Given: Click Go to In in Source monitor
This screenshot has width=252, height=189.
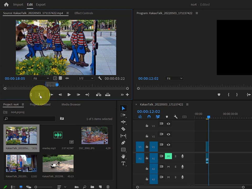Looking at the screenshot, I should coord(51,95).
